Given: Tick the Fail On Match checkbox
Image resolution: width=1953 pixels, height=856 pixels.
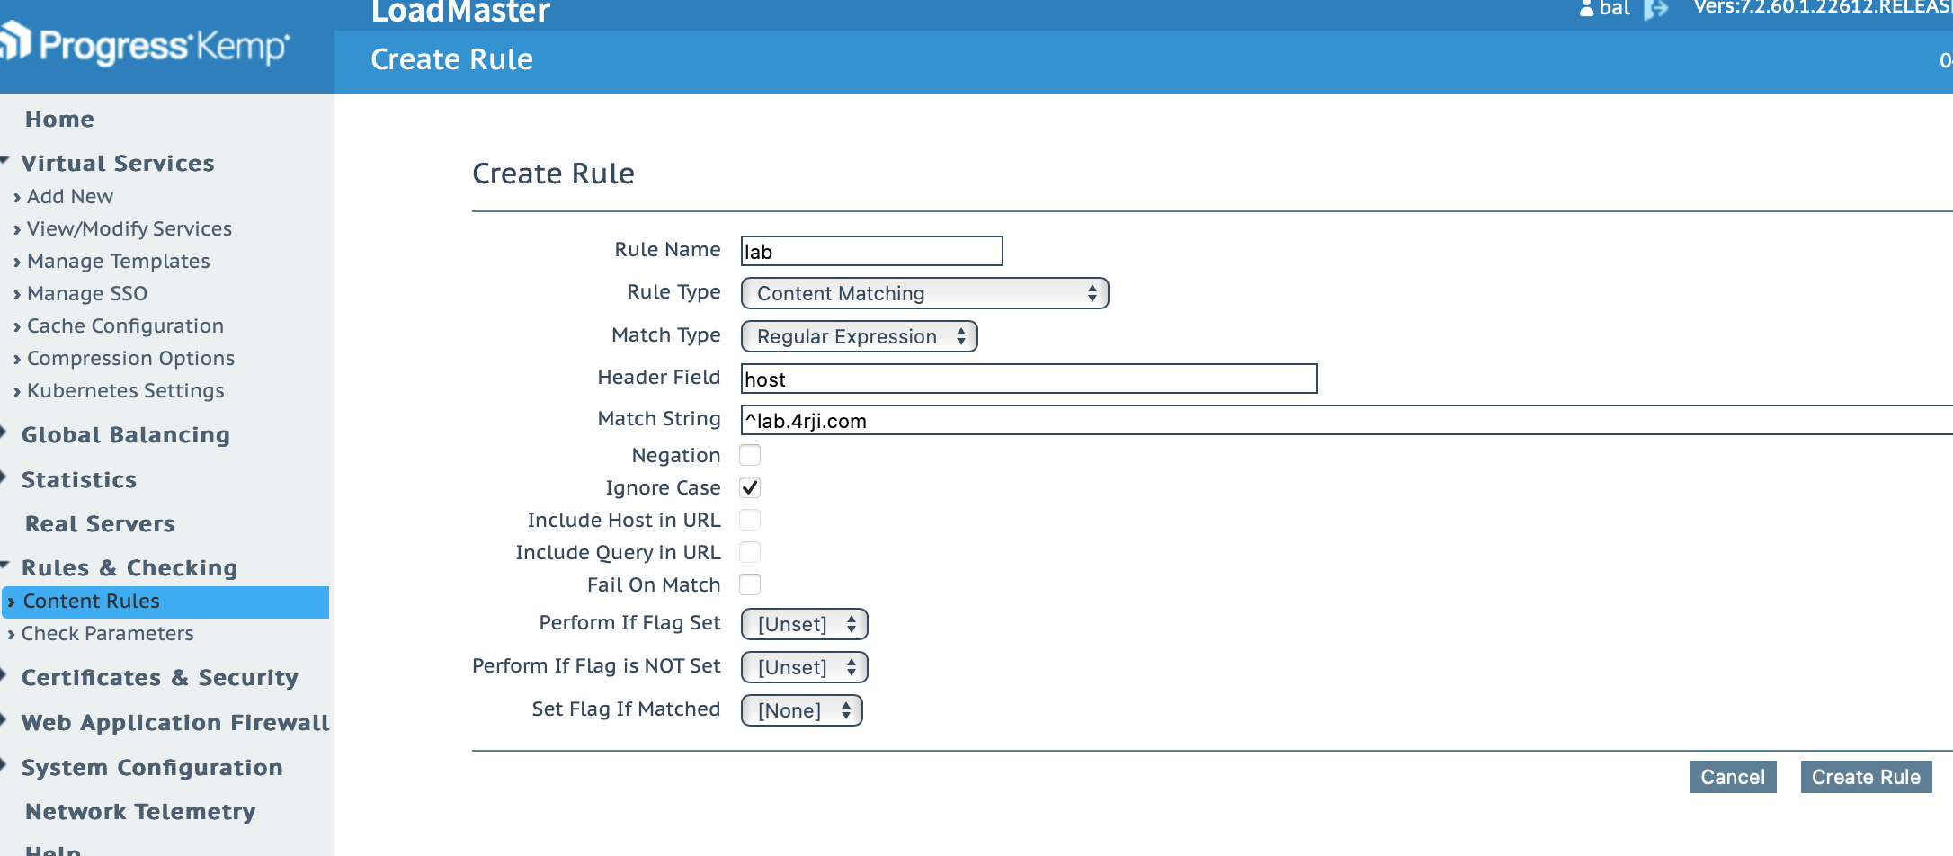Looking at the screenshot, I should click(750, 584).
